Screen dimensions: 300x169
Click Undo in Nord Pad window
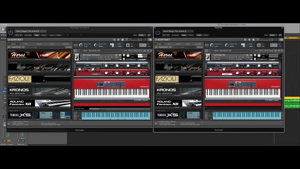tap(199, 35)
